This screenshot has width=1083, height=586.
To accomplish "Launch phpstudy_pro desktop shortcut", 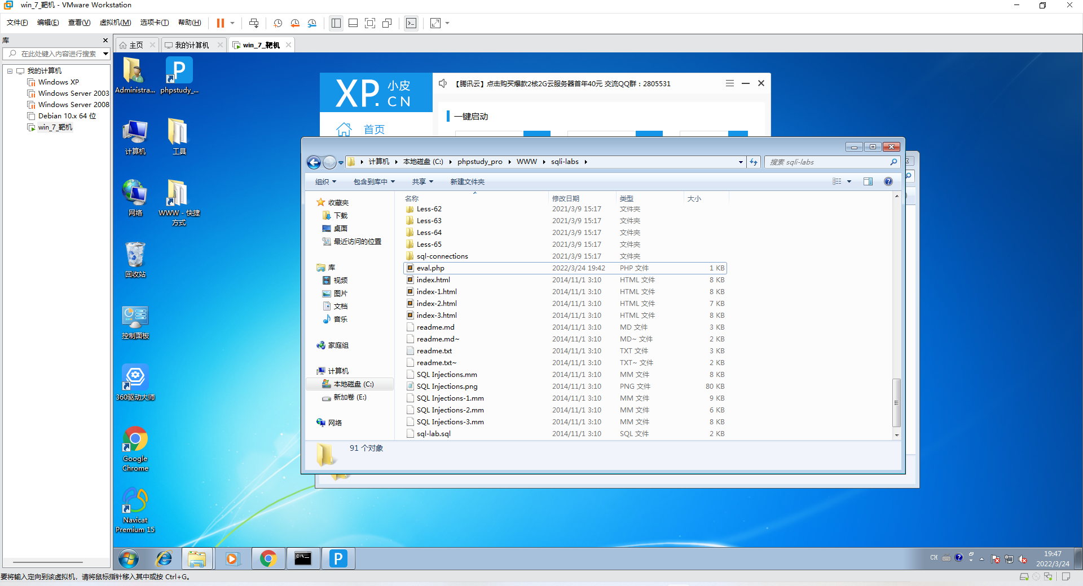I will coord(179,76).
